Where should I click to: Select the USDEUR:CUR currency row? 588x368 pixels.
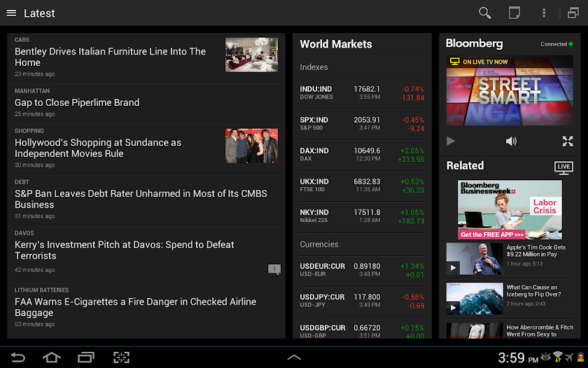(x=362, y=271)
